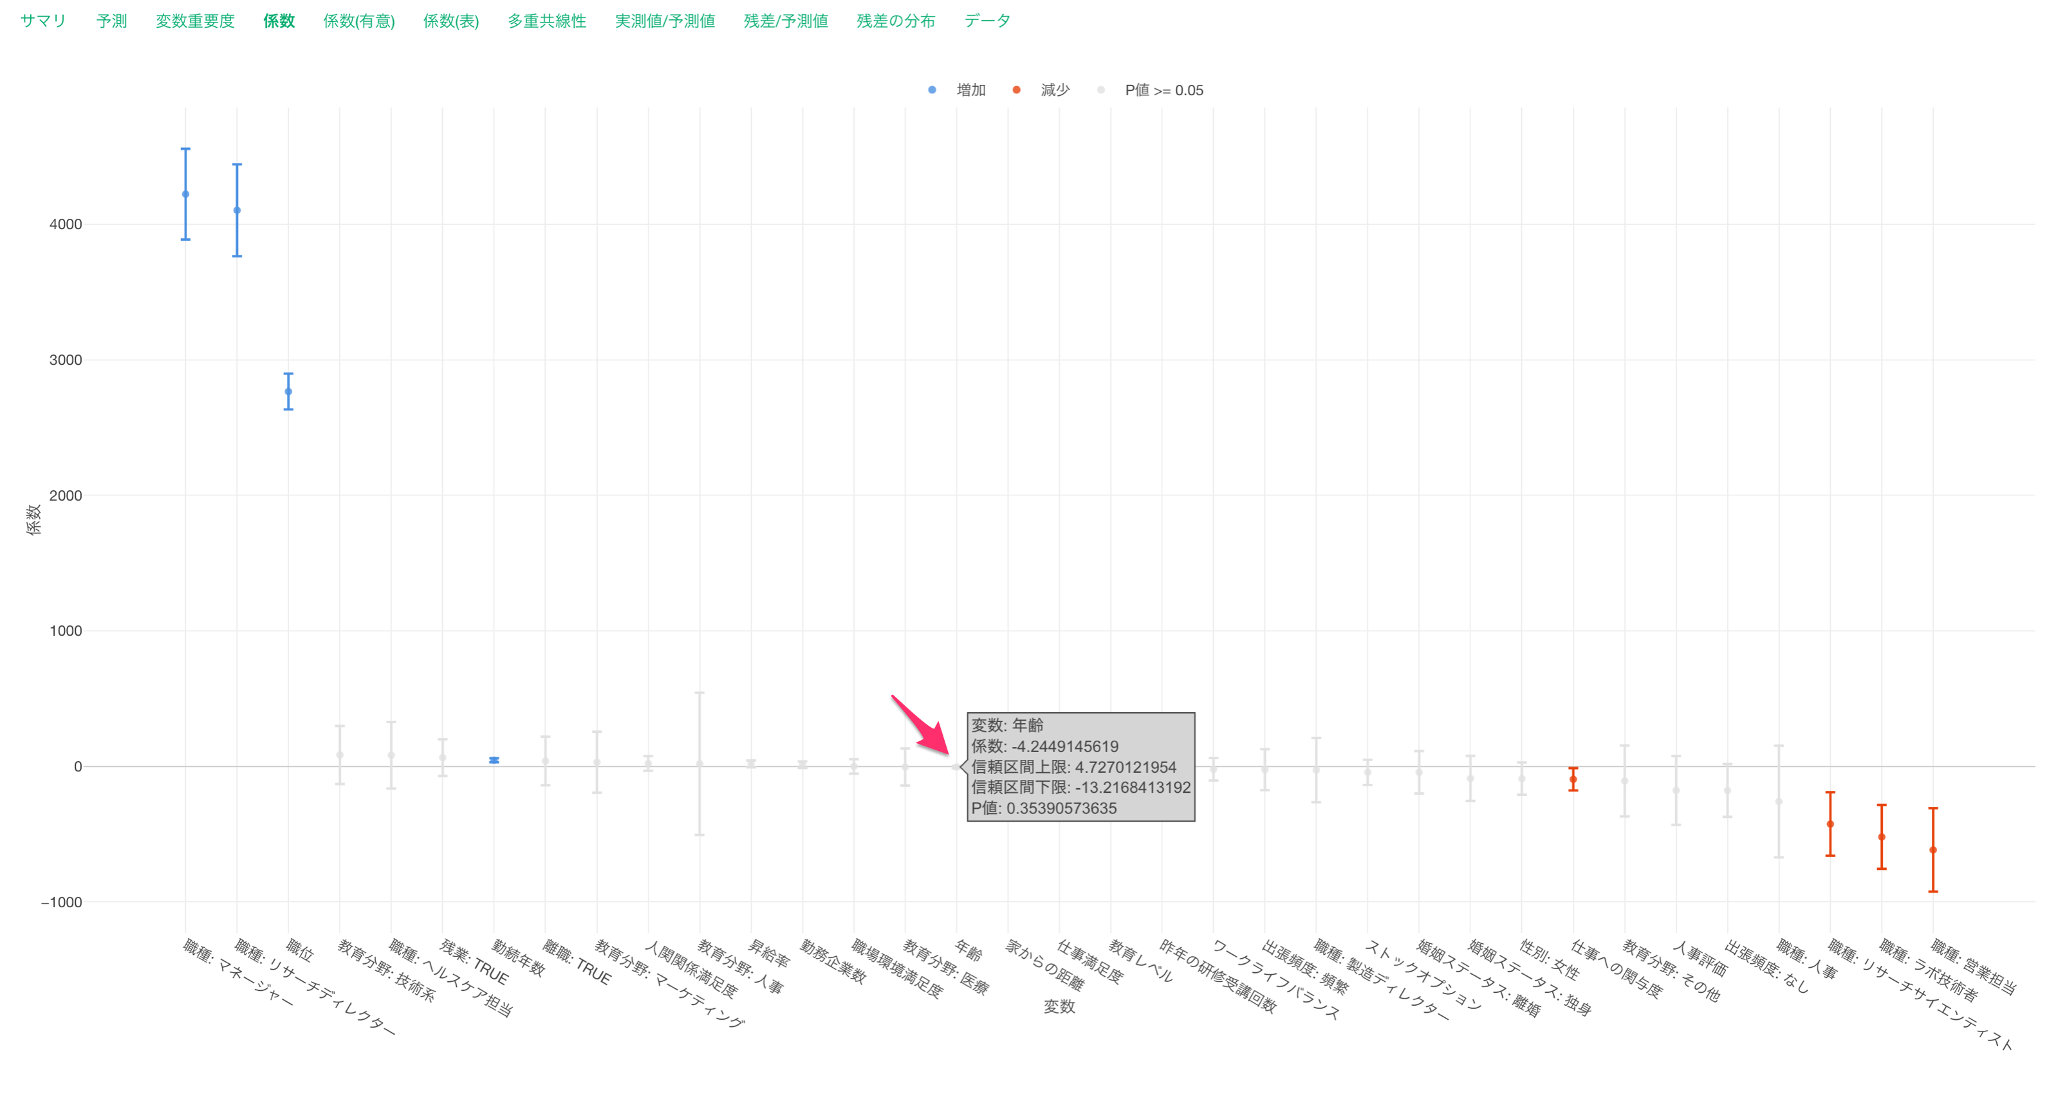Click the orange 減少 legend dot

[x=1017, y=90]
